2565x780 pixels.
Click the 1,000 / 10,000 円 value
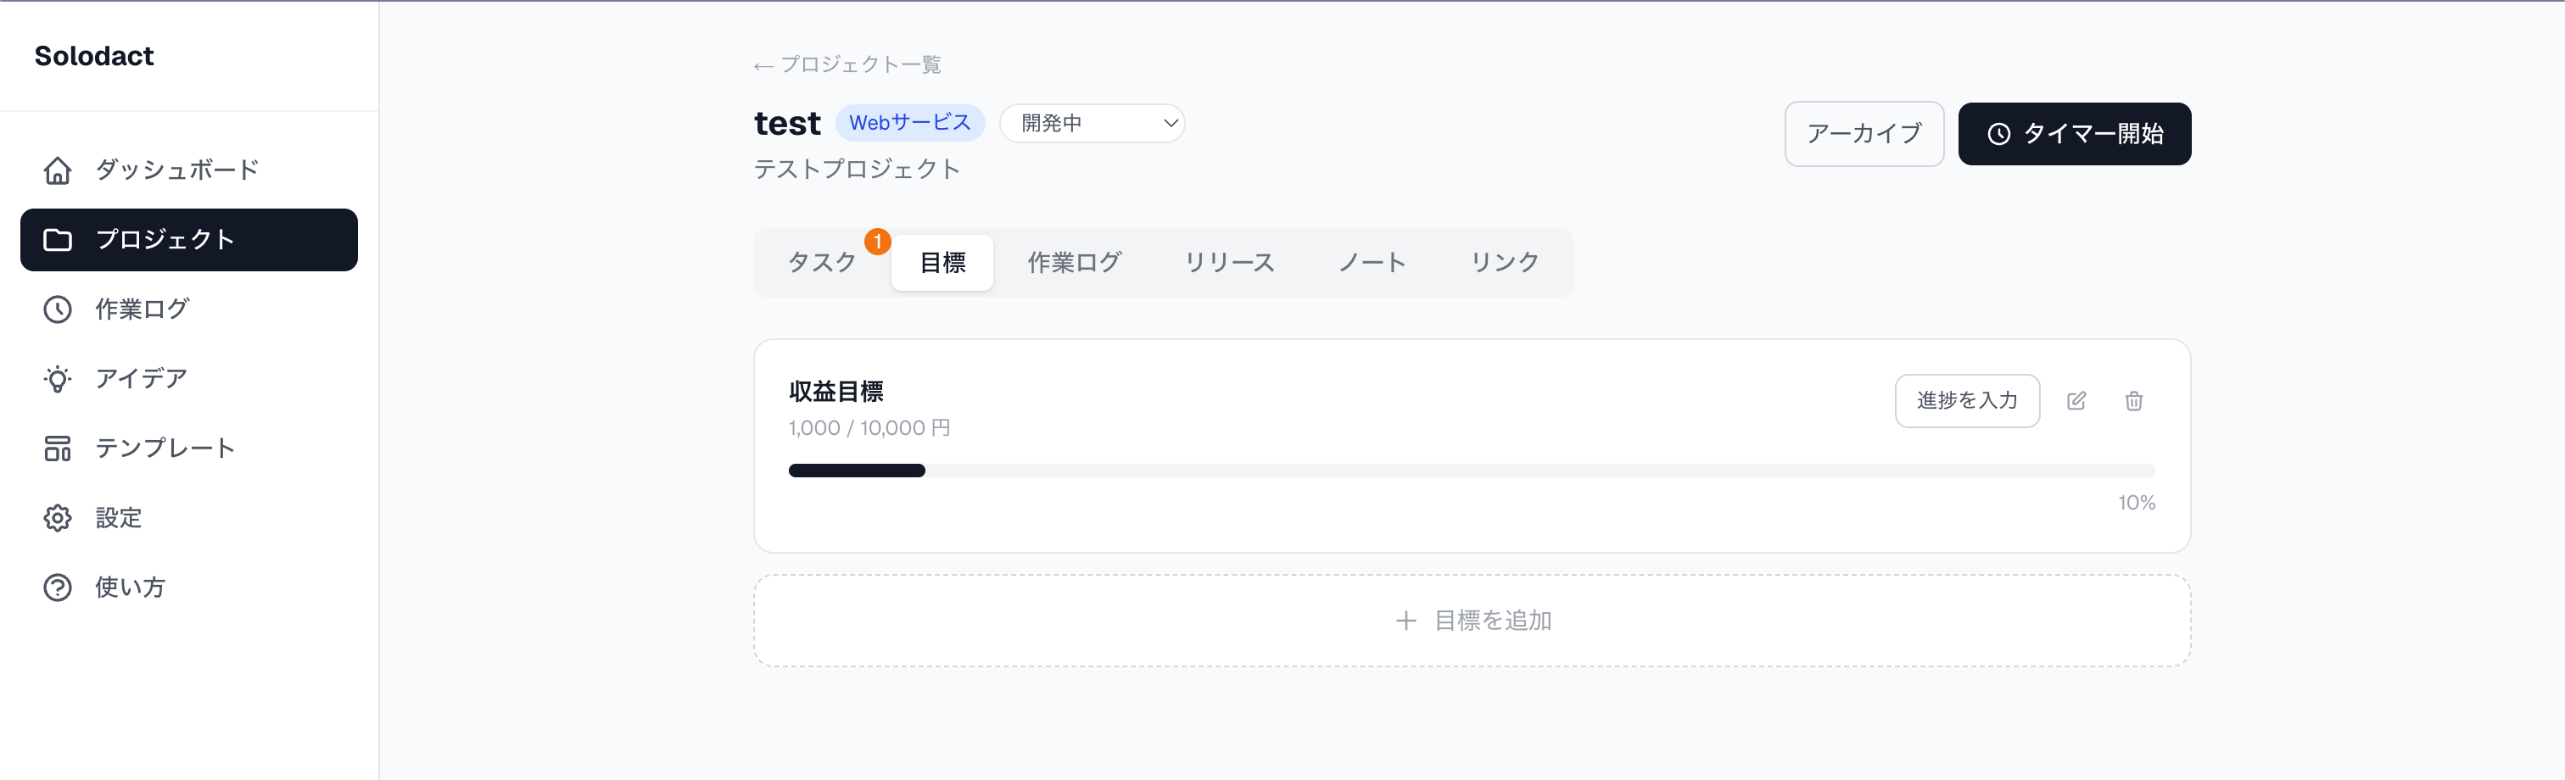(869, 429)
